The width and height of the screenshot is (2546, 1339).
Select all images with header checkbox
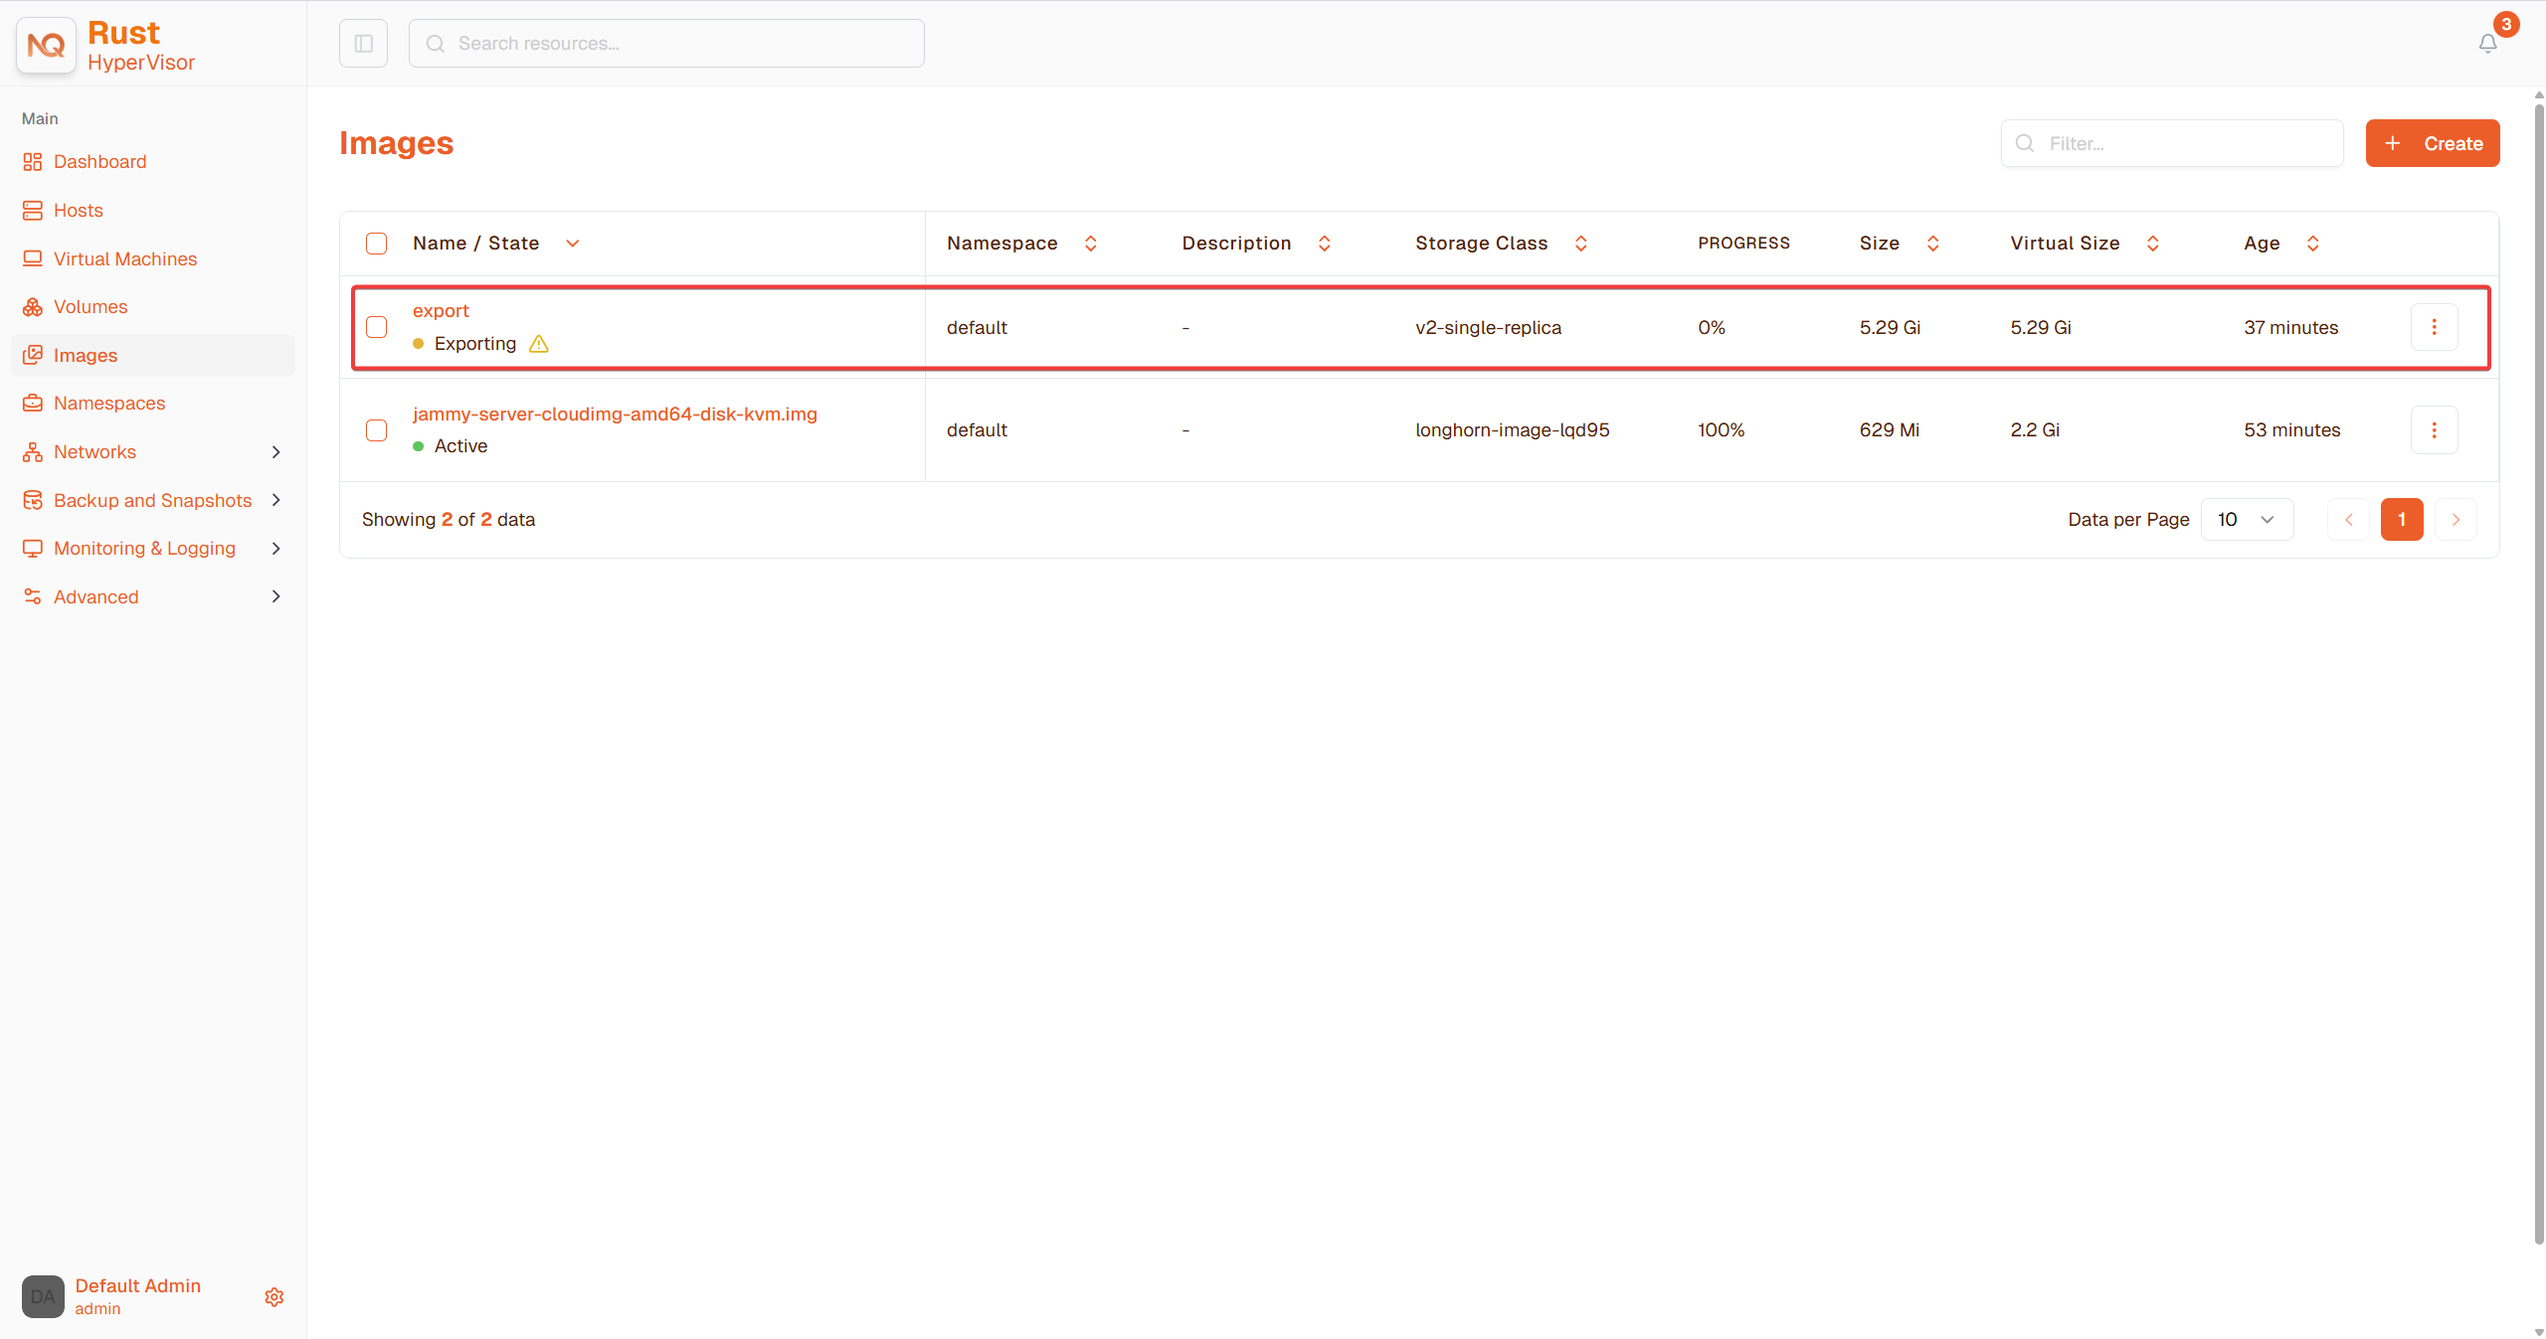pyautogui.click(x=376, y=244)
